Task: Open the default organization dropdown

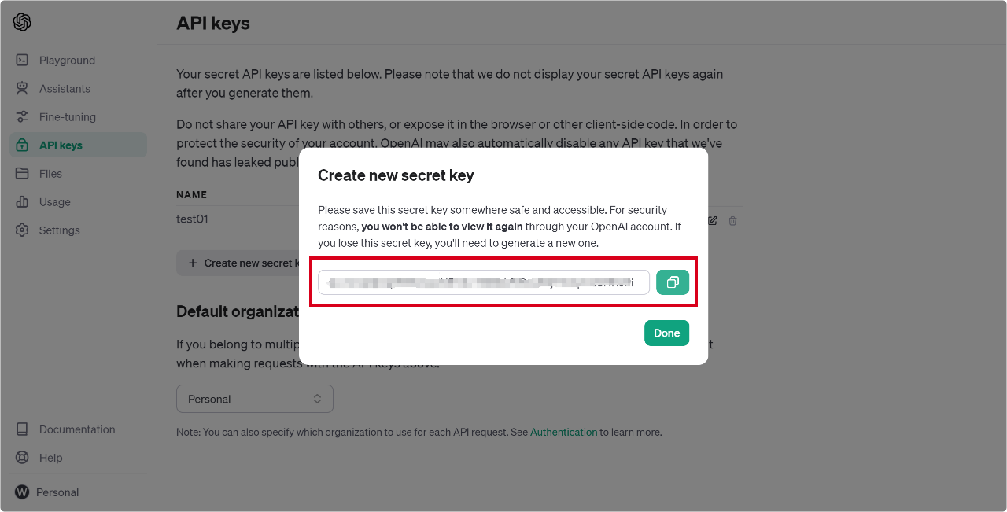Action: click(x=254, y=399)
